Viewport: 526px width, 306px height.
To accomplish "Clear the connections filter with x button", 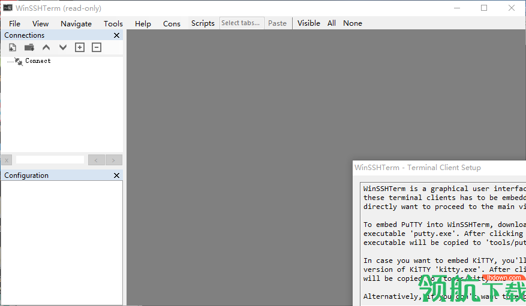I will pyautogui.click(x=7, y=160).
